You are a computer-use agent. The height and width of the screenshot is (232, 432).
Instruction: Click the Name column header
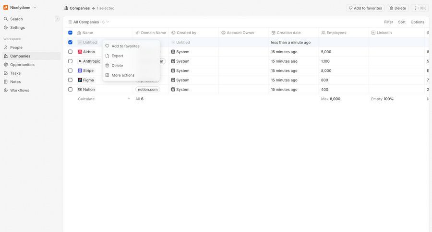(x=104, y=33)
